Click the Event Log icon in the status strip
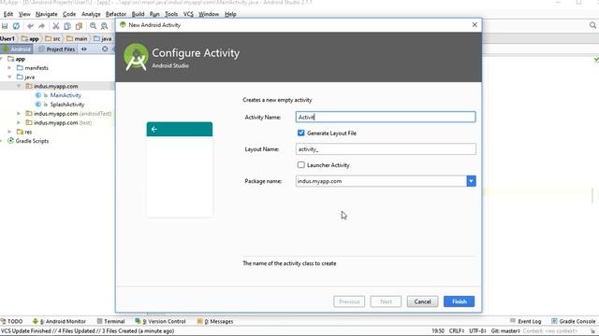The height and width of the screenshot is (336, 599). click(513, 321)
